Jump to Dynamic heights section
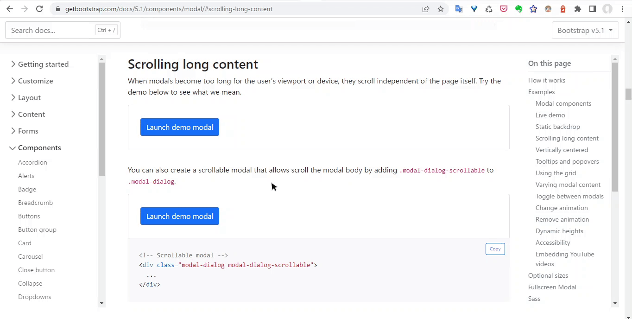632x319 pixels. [x=559, y=231]
